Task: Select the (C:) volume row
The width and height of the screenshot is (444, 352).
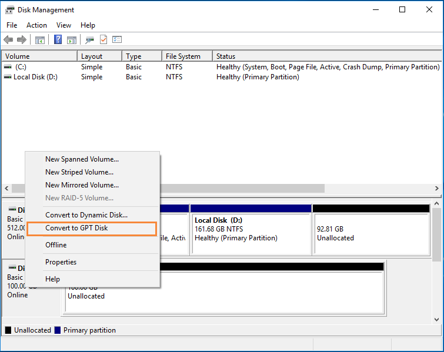Action: pos(222,67)
